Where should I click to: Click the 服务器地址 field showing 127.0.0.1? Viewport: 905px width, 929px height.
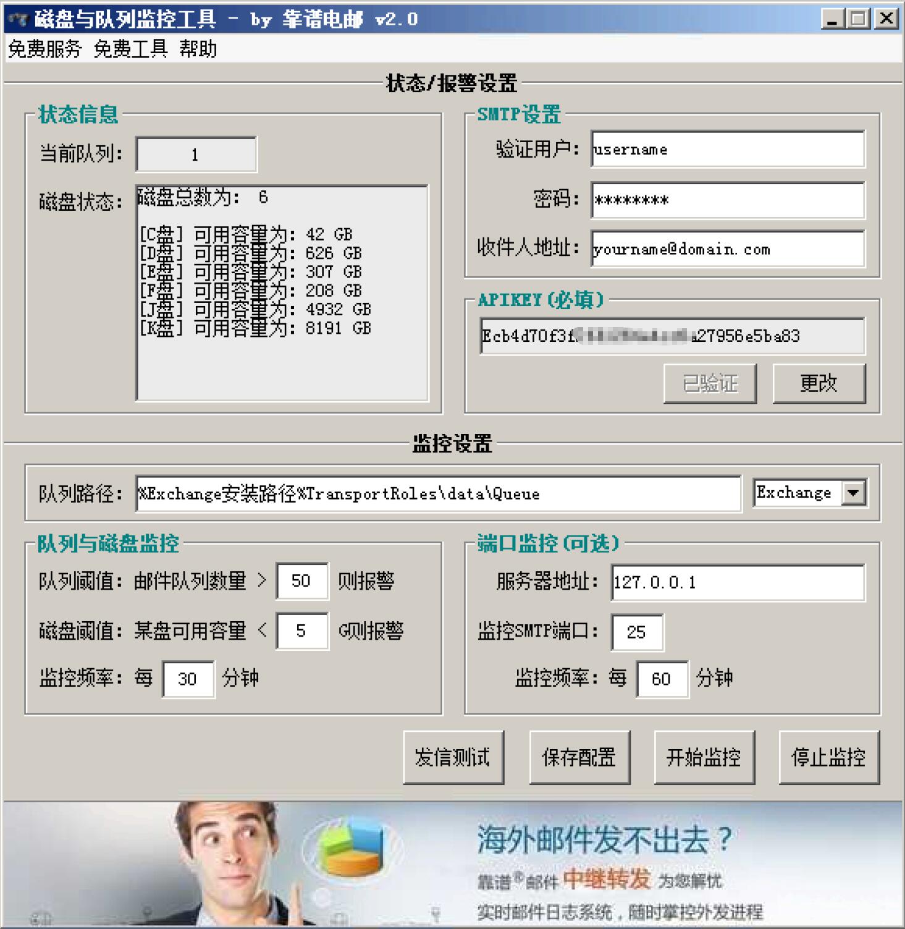pos(738,583)
